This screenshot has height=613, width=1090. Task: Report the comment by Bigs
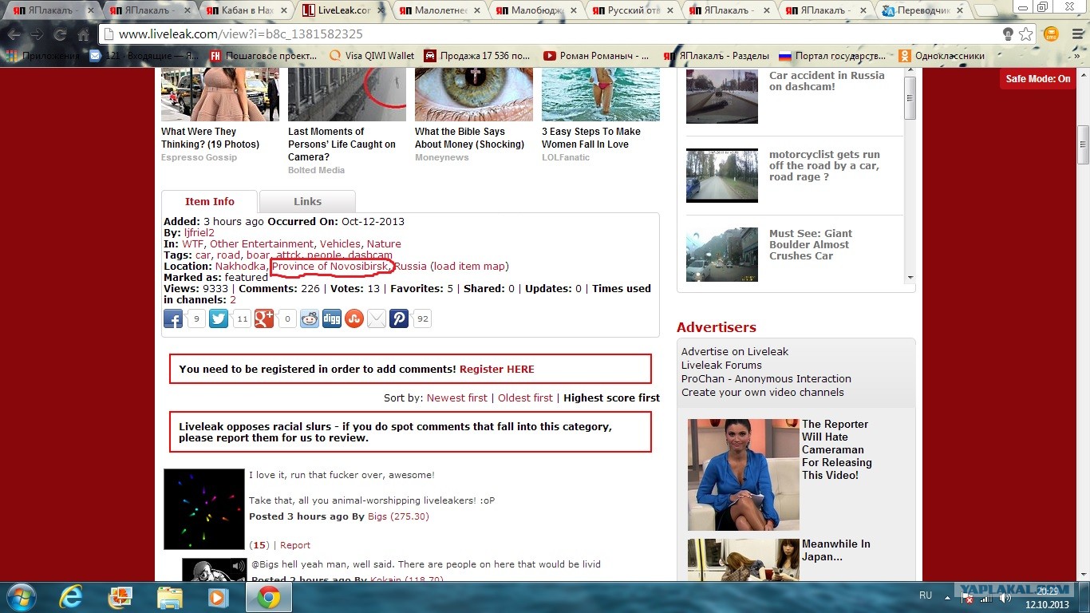(x=295, y=545)
